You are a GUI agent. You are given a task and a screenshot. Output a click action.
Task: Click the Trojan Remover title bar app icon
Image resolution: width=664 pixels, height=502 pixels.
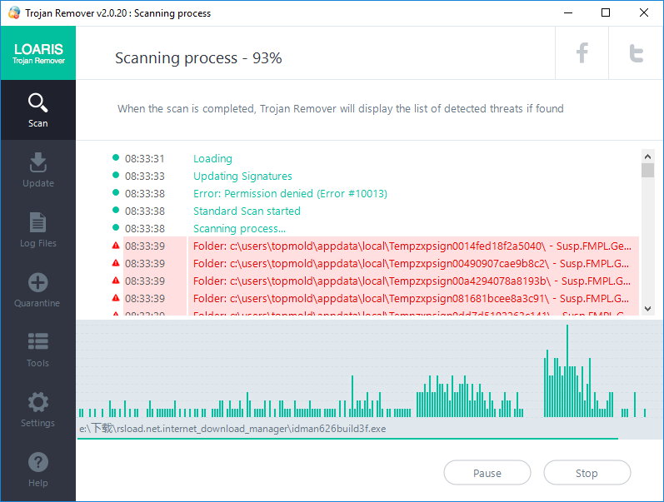point(14,12)
